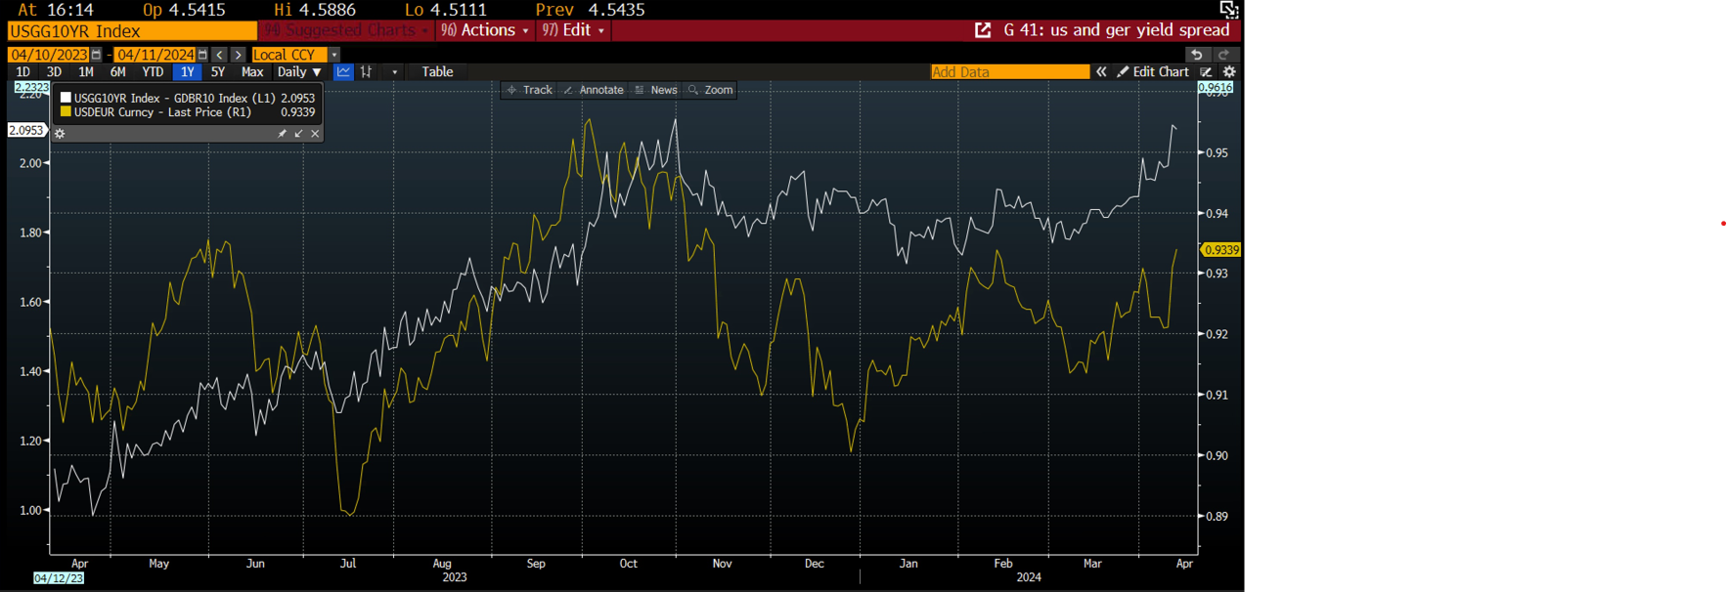Open the Actions dropdown menu
This screenshot has width=1727, height=592.
coord(486,30)
